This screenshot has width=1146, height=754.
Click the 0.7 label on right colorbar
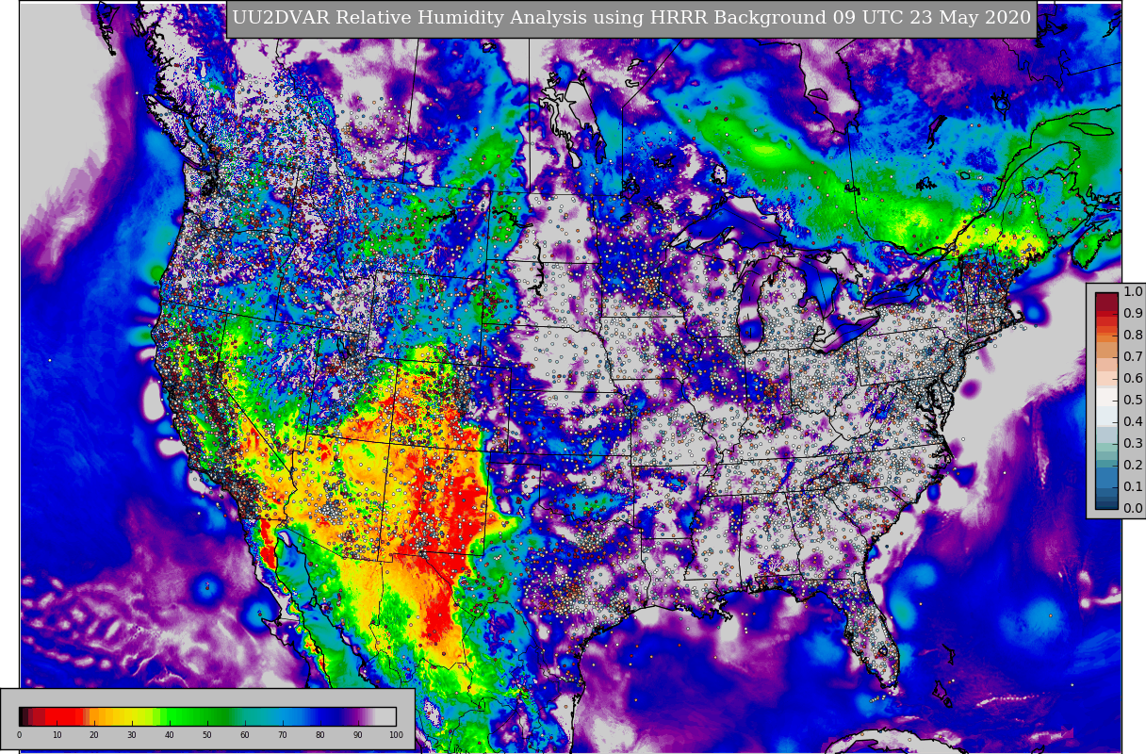point(1133,356)
